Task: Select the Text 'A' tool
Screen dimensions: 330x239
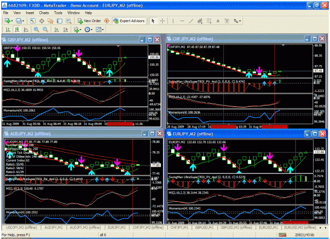Action: 218,21
